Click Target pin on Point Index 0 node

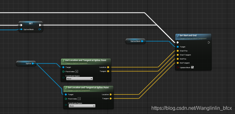click(x=63, y=67)
